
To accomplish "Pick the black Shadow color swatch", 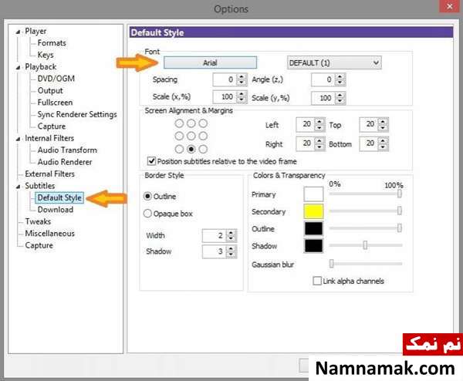I will click(313, 245).
